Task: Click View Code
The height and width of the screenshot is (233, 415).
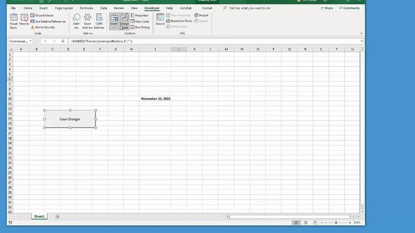Action: [140, 21]
